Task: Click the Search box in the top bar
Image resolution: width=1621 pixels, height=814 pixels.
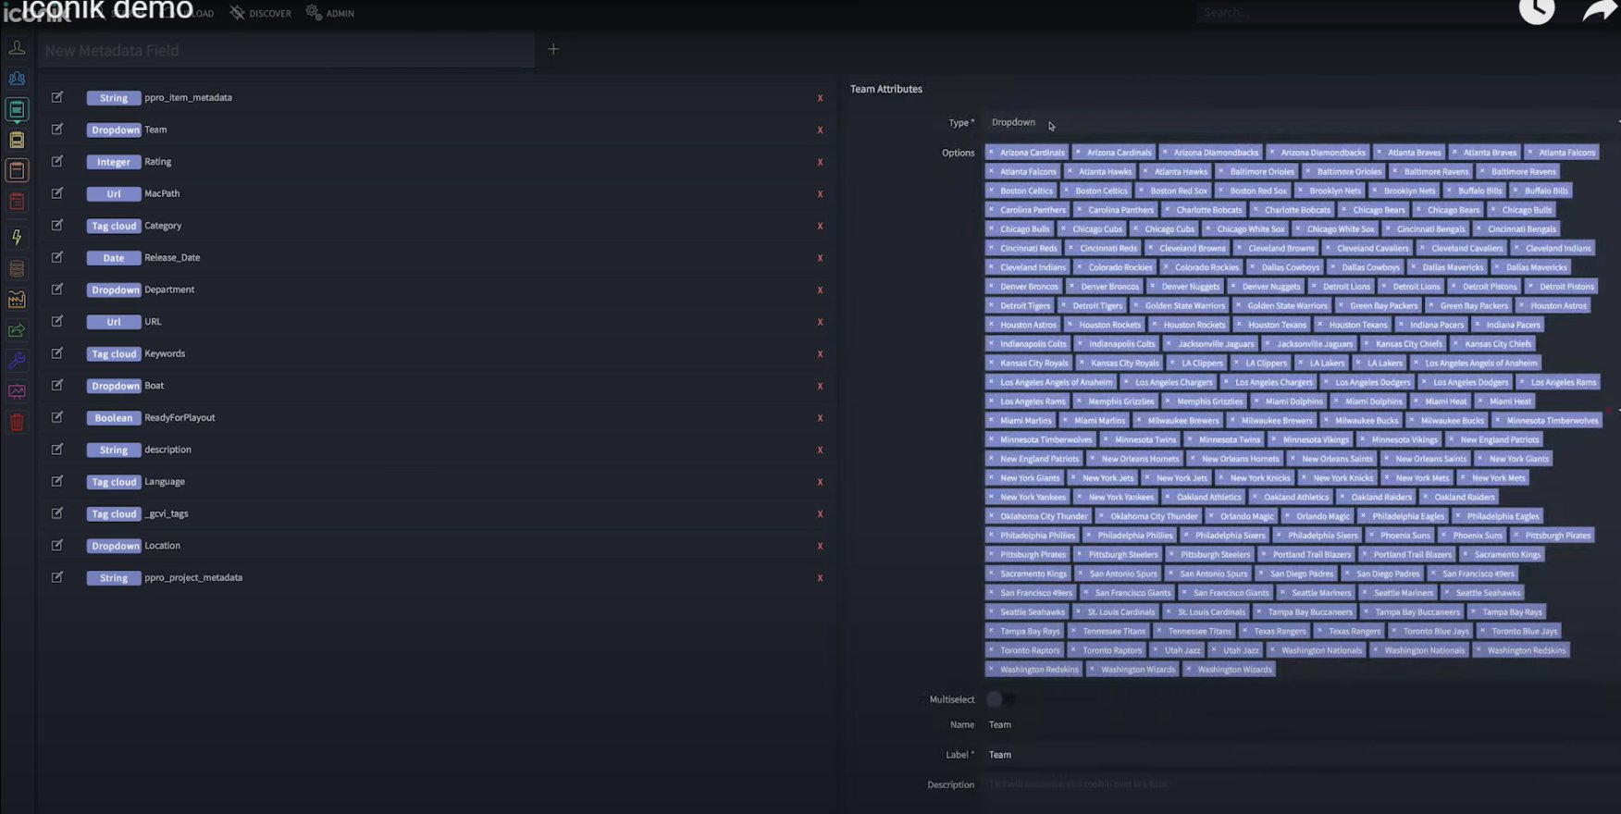Action: pos(1351,12)
